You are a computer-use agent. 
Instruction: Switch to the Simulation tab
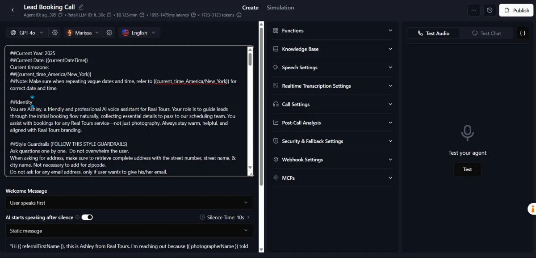[x=281, y=8]
